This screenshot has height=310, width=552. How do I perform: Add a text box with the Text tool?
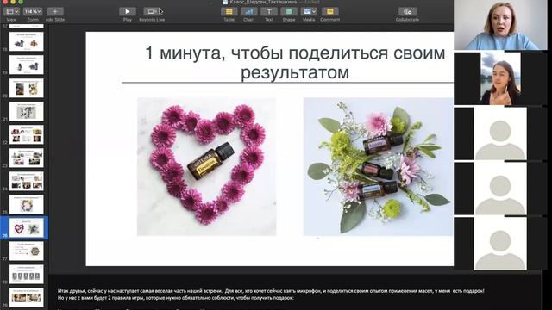269,11
